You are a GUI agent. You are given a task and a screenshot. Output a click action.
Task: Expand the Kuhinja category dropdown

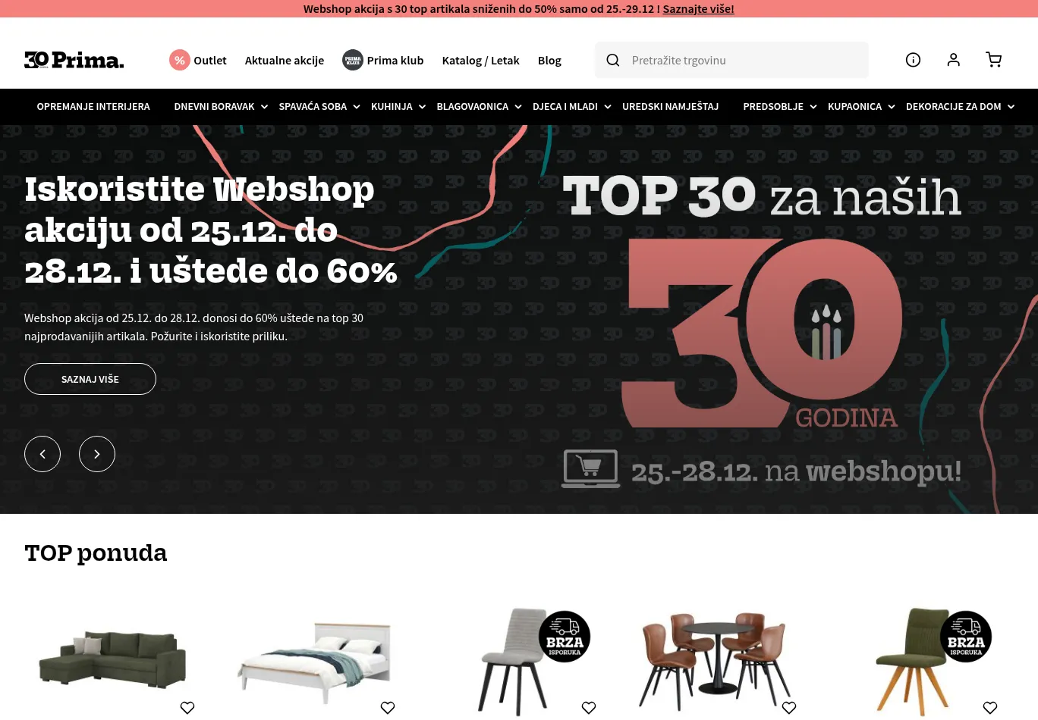point(398,107)
